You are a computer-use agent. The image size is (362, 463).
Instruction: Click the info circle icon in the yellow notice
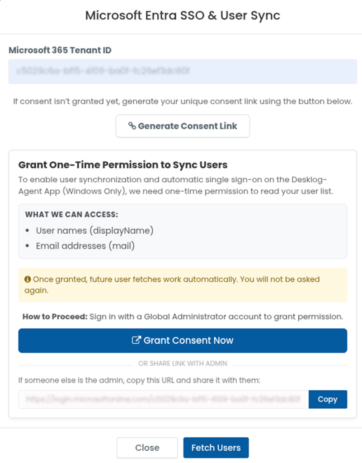(x=28, y=279)
